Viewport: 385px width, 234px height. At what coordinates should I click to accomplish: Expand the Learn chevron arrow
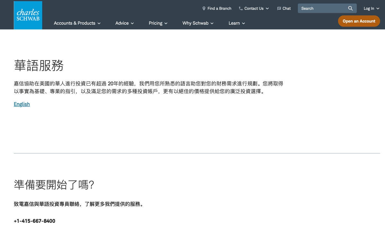tap(243, 23)
